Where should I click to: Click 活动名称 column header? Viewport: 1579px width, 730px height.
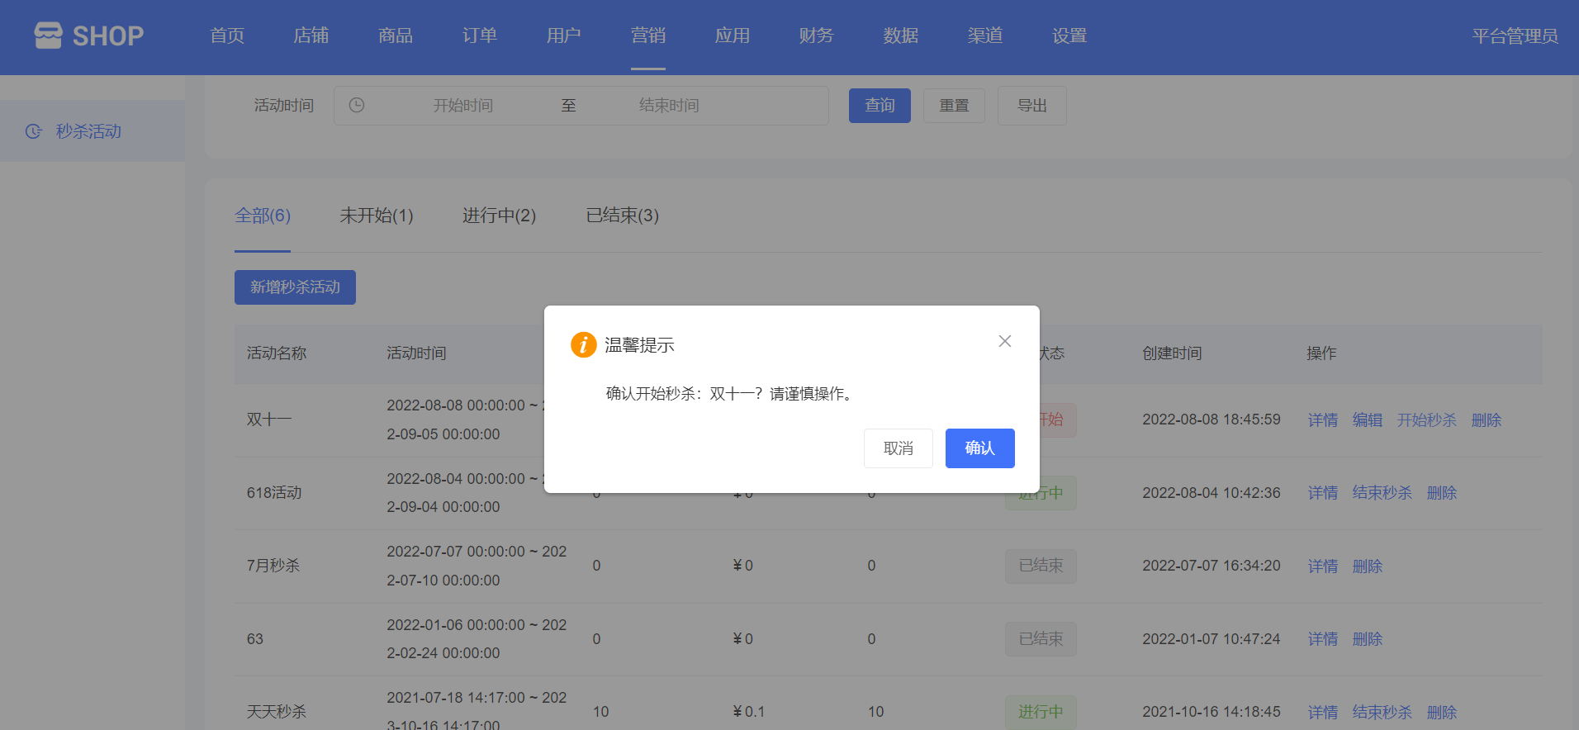pyautogui.click(x=277, y=353)
